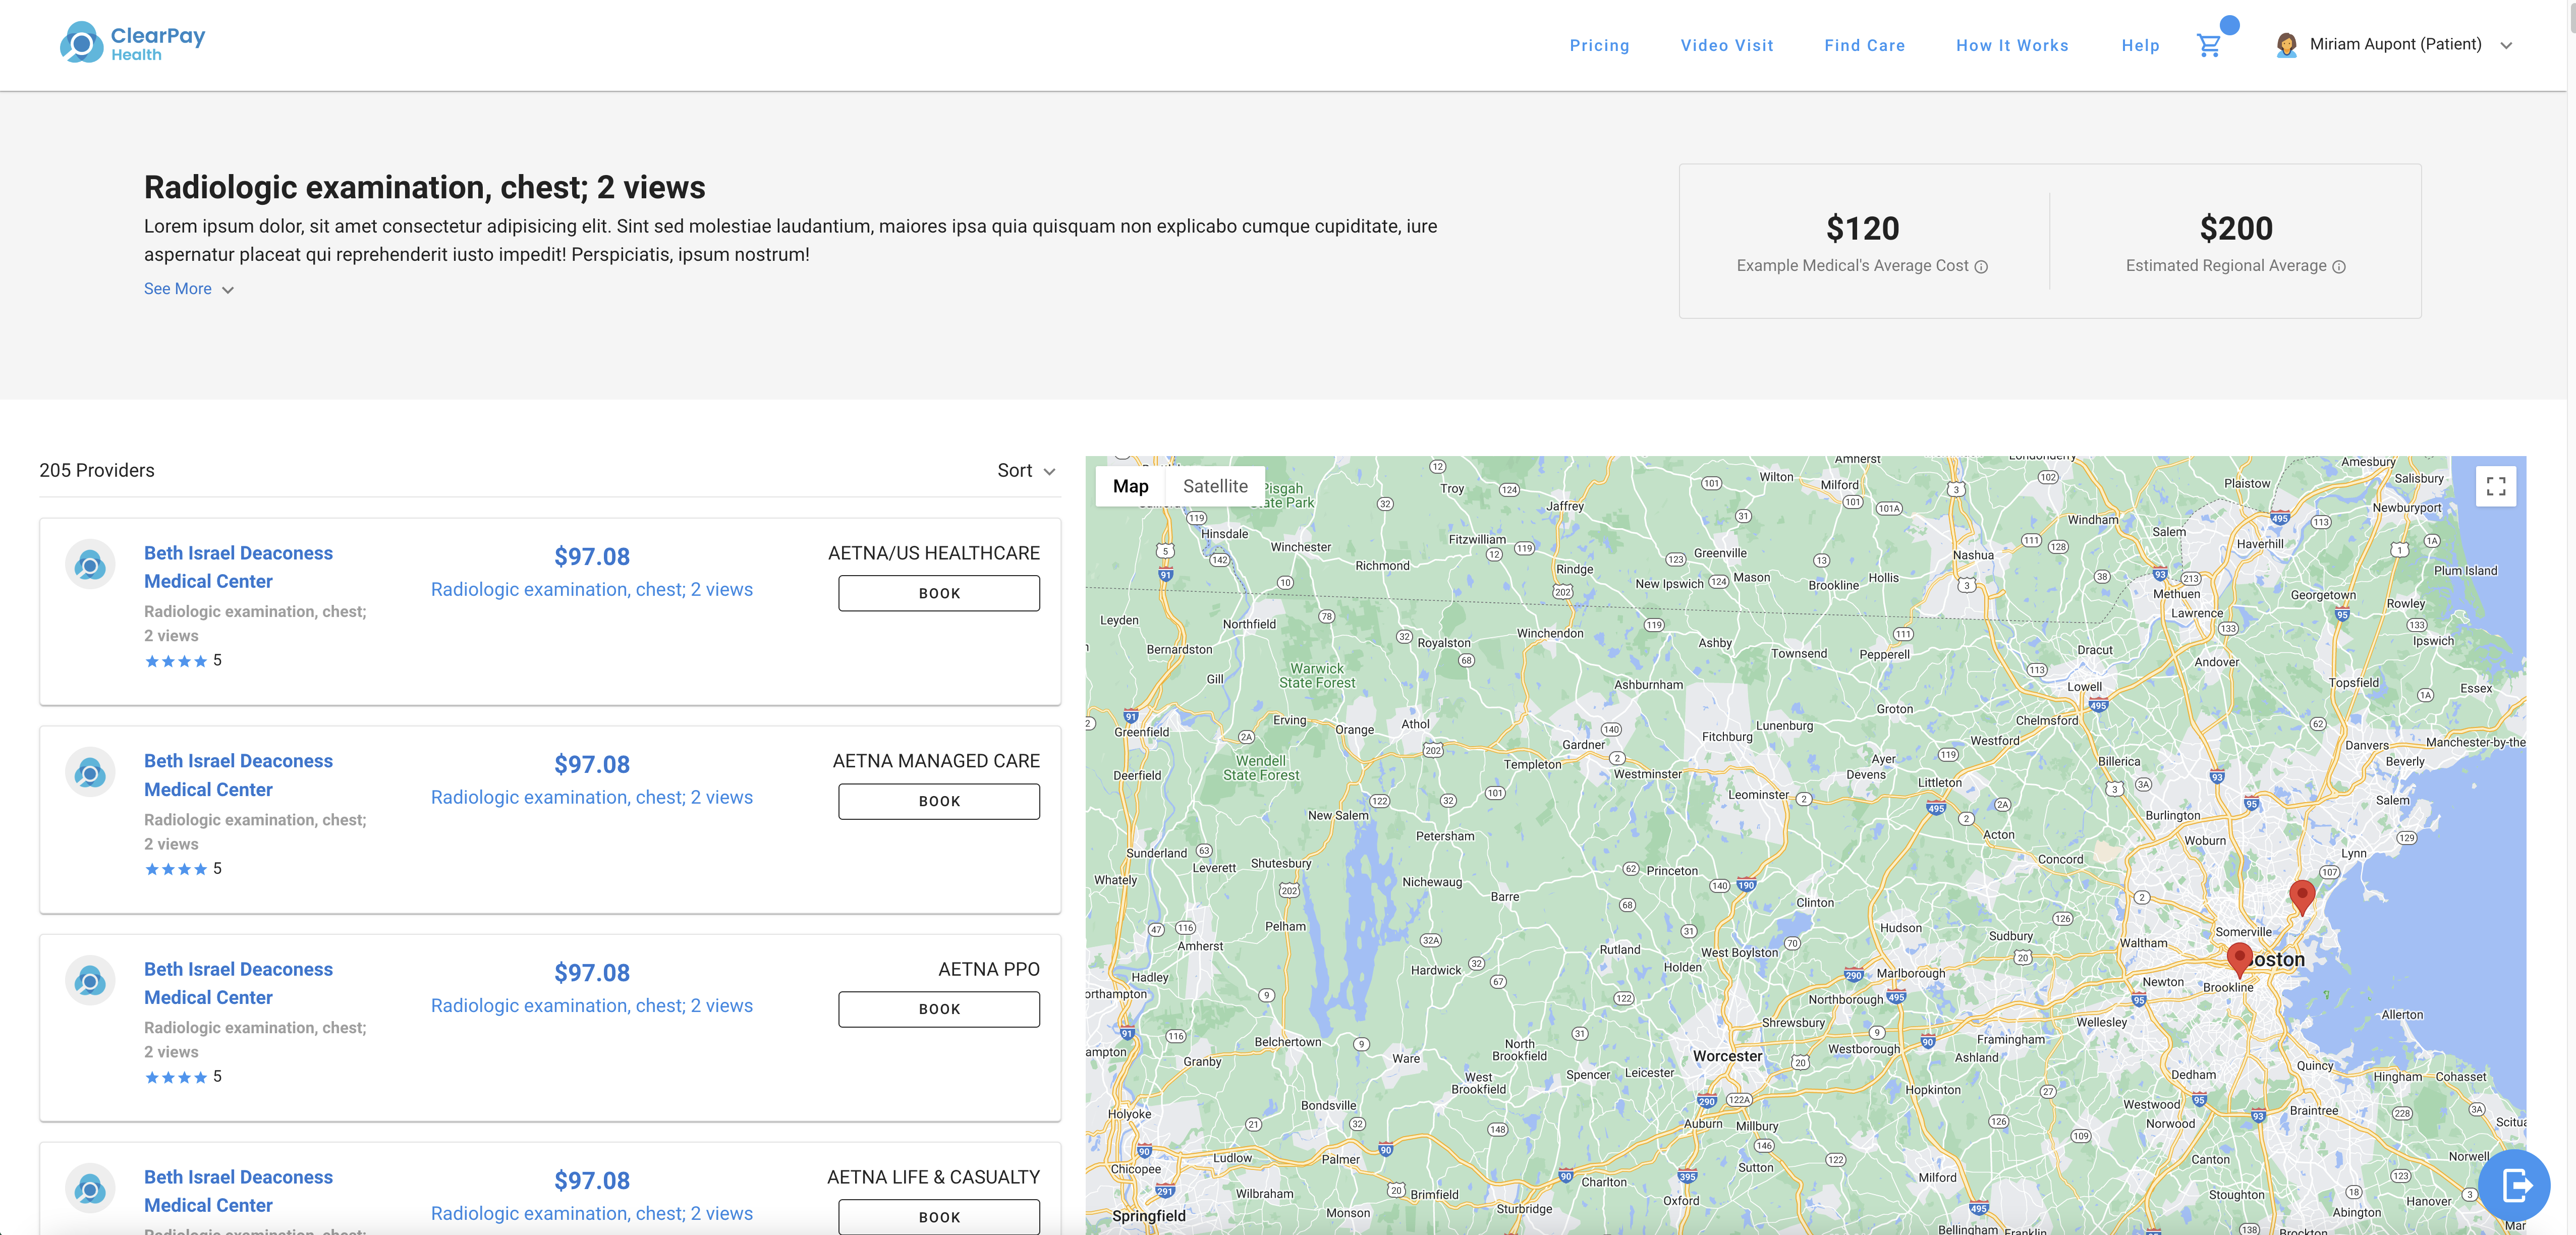Click info icon beside Example Medical's Average Cost
The width and height of the screenshot is (2576, 1235).
1981,267
